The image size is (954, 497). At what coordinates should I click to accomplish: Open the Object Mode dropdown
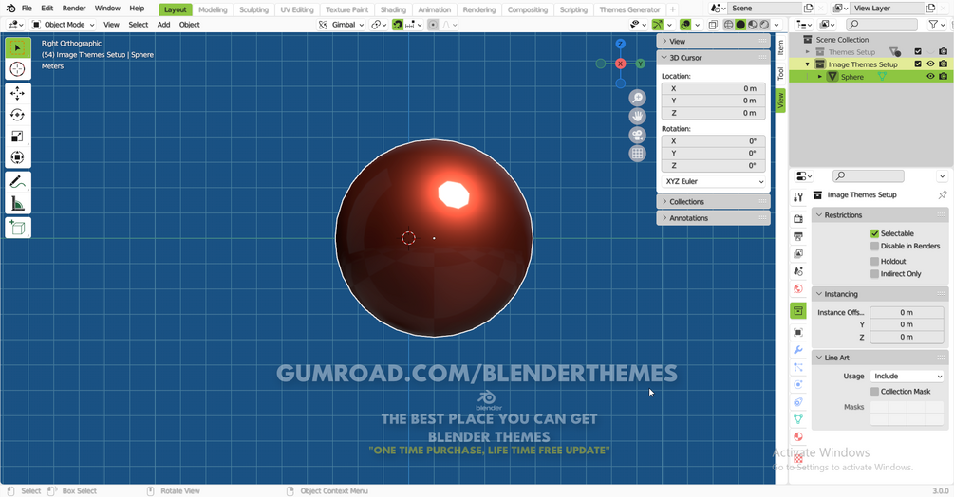pyautogui.click(x=64, y=25)
